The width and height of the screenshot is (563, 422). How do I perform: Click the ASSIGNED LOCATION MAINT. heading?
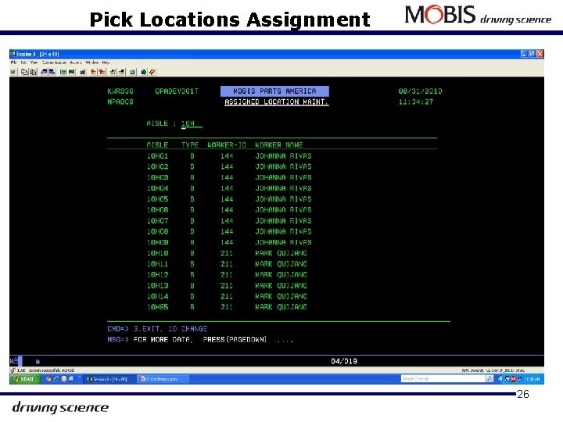(277, 102)
